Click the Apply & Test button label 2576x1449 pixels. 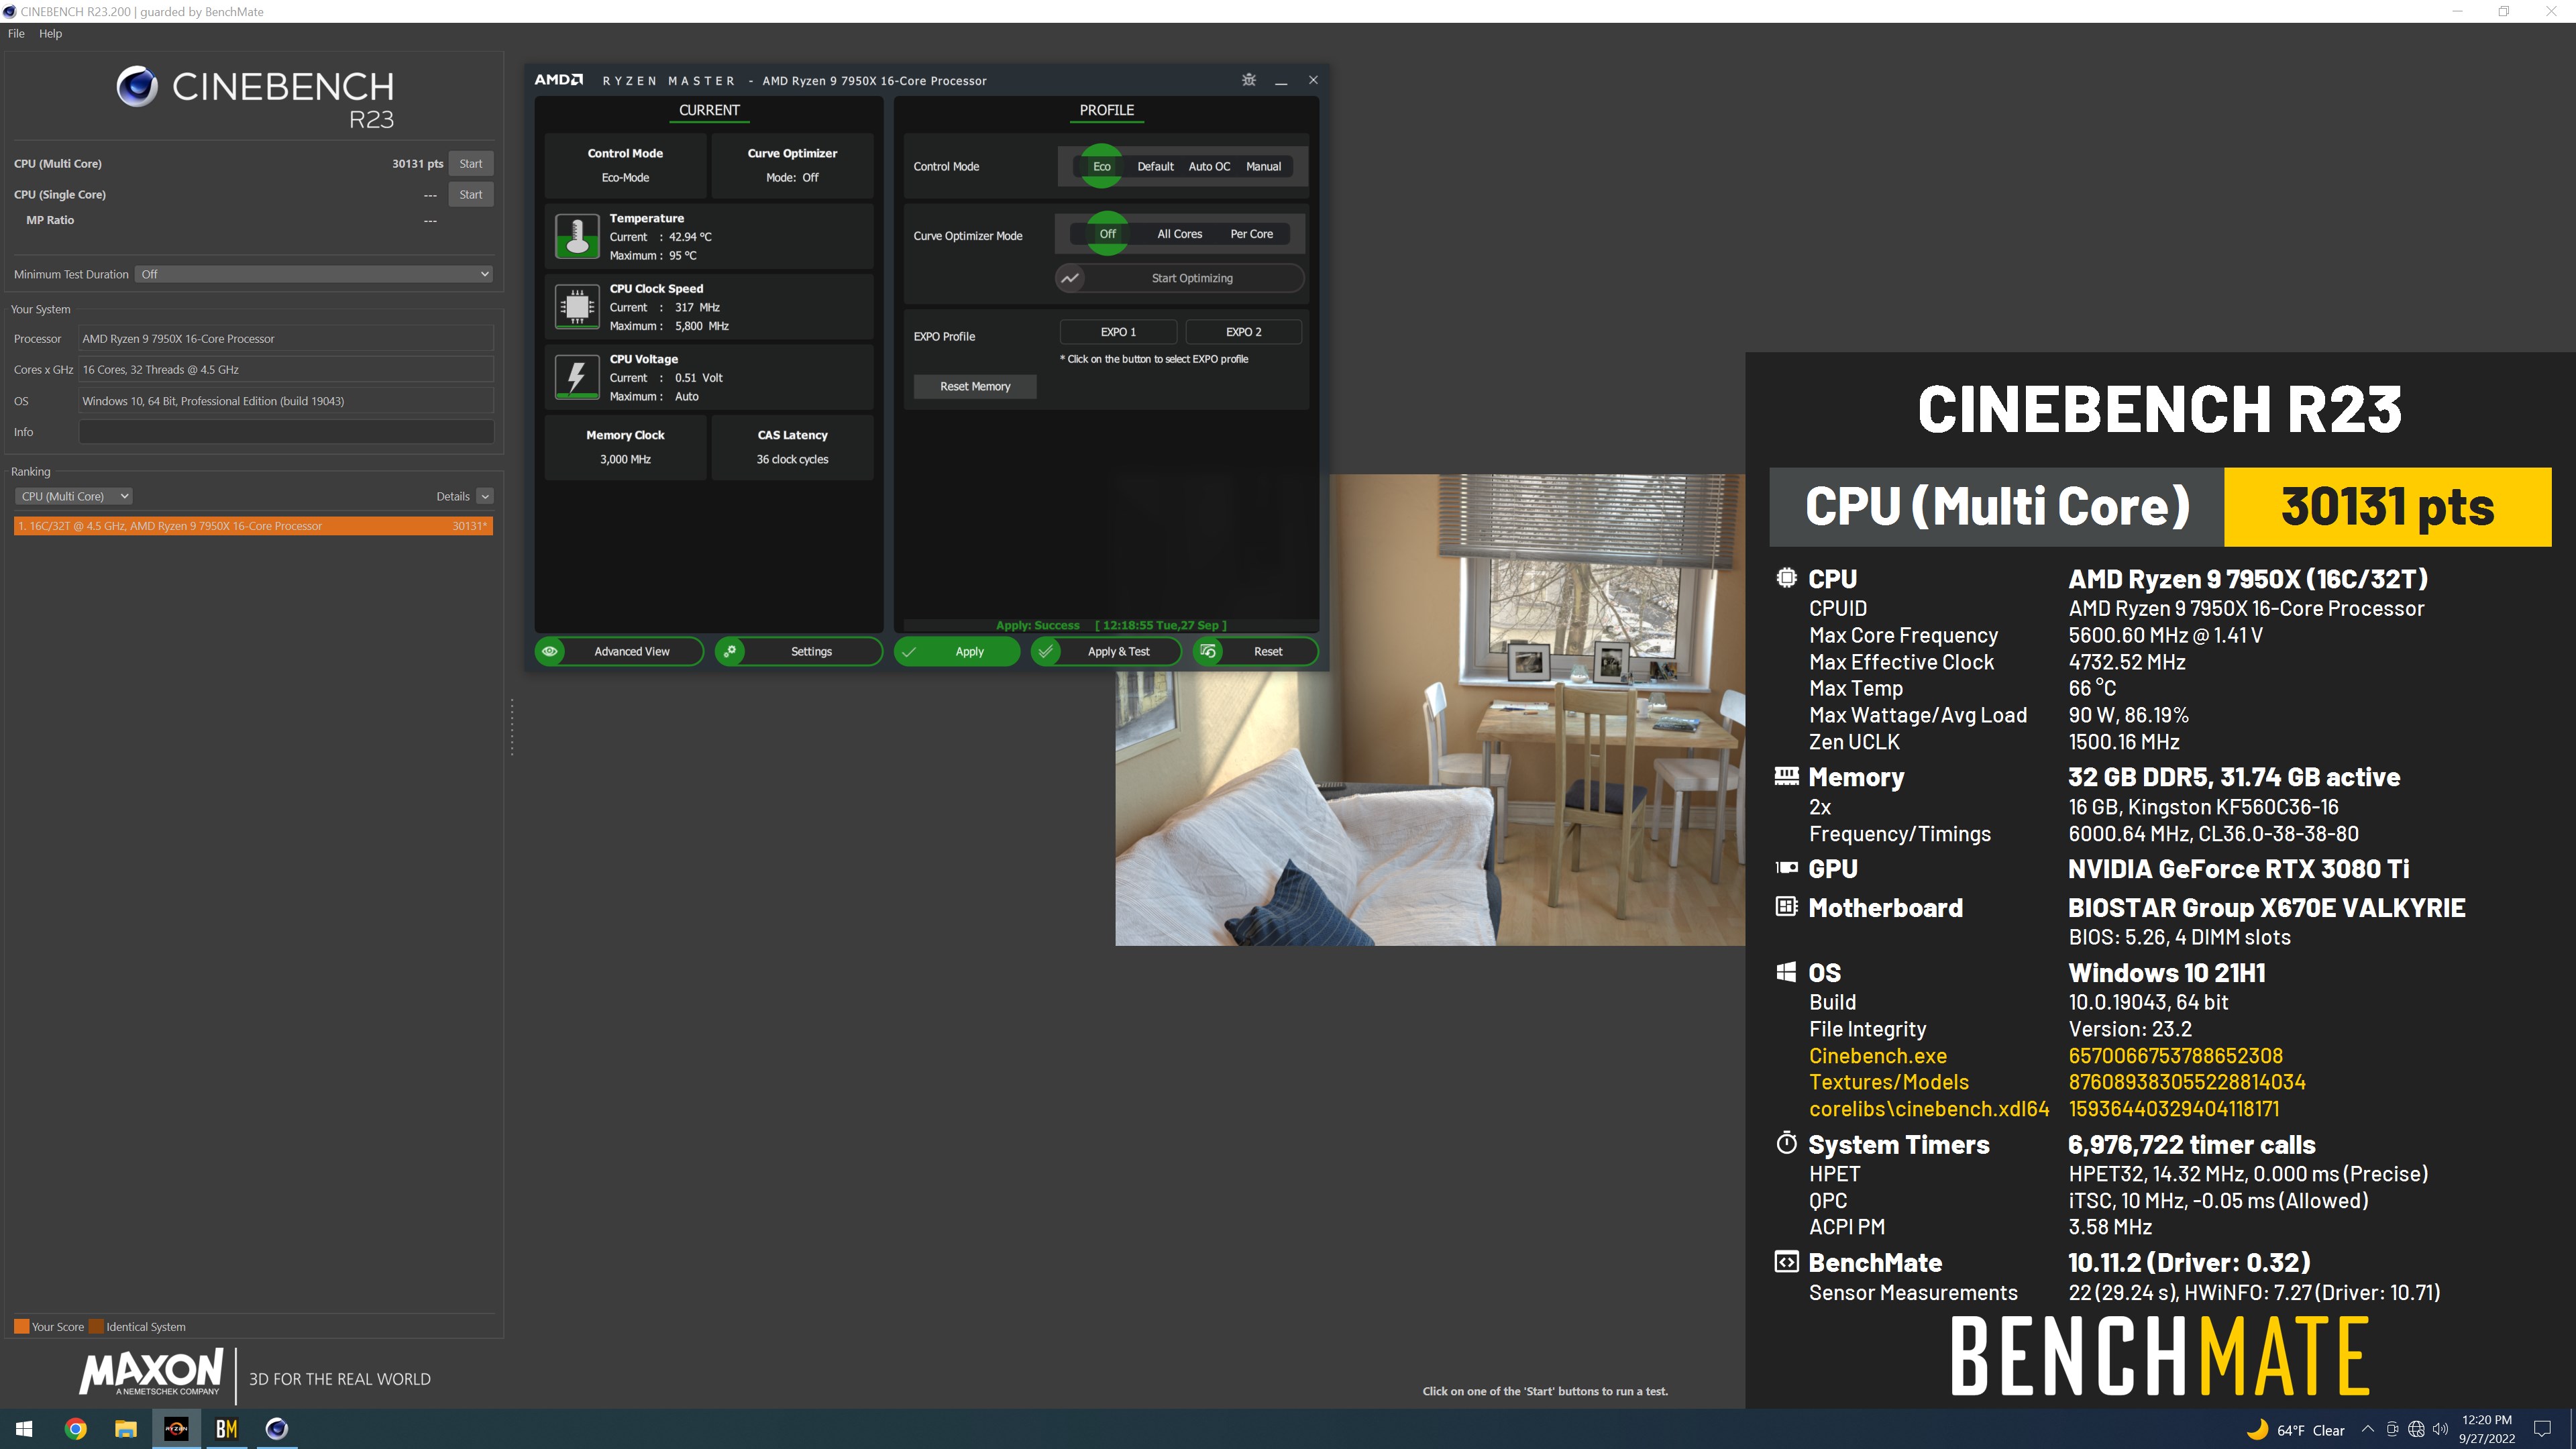(1118, 651)
